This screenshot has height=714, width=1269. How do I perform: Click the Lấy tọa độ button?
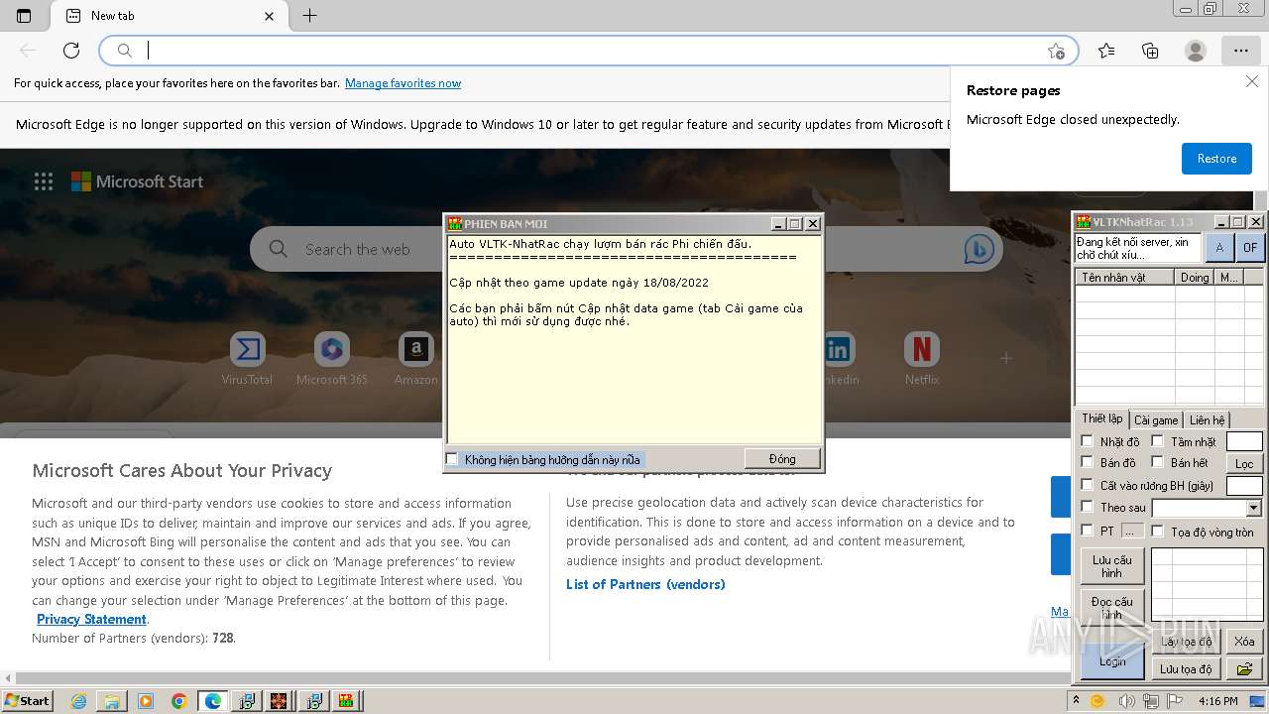pos(1186,642)
